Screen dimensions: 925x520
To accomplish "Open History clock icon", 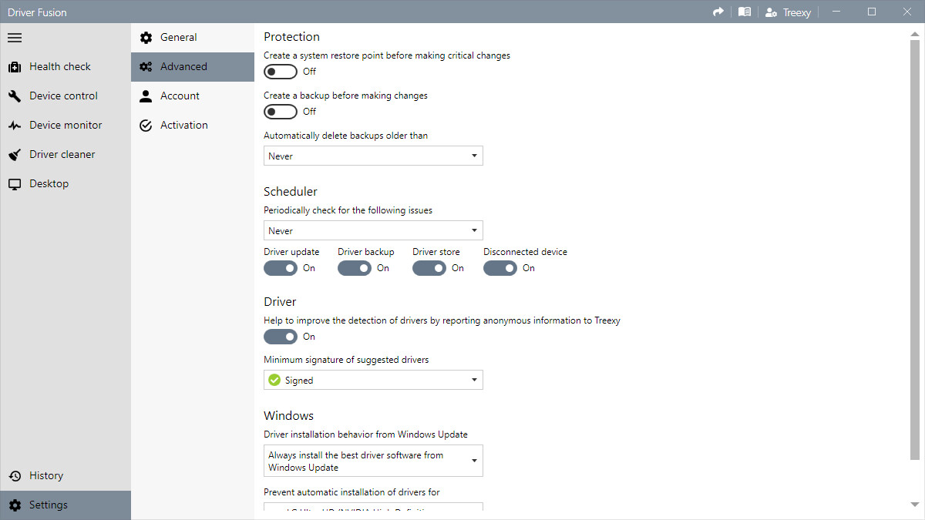I will [x=15, y=476].
